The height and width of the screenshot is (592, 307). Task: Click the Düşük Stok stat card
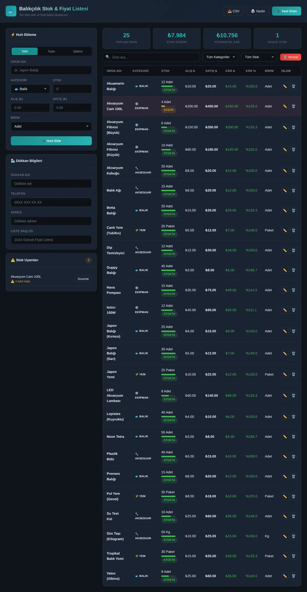[277, 38]
